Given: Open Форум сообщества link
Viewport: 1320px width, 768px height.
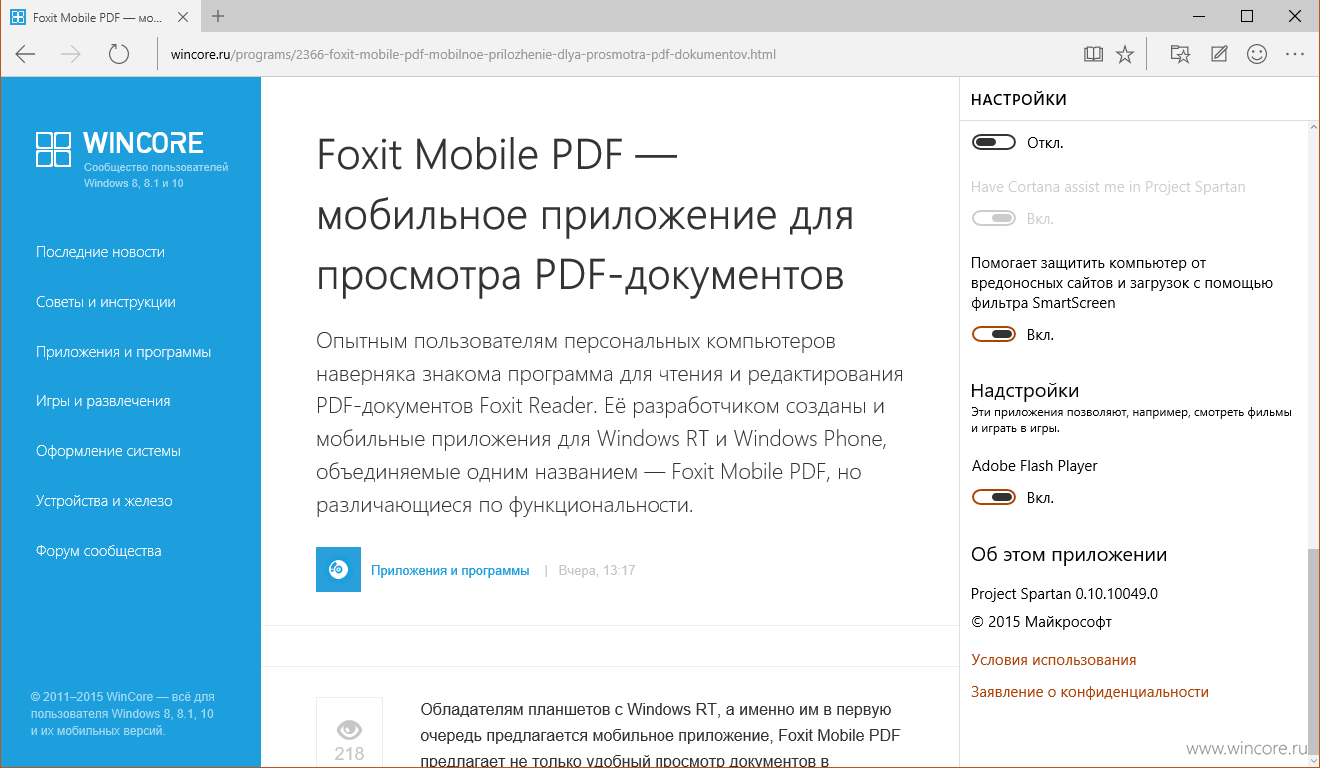Looking at the screenshot, I should click(x=98, y=551).
